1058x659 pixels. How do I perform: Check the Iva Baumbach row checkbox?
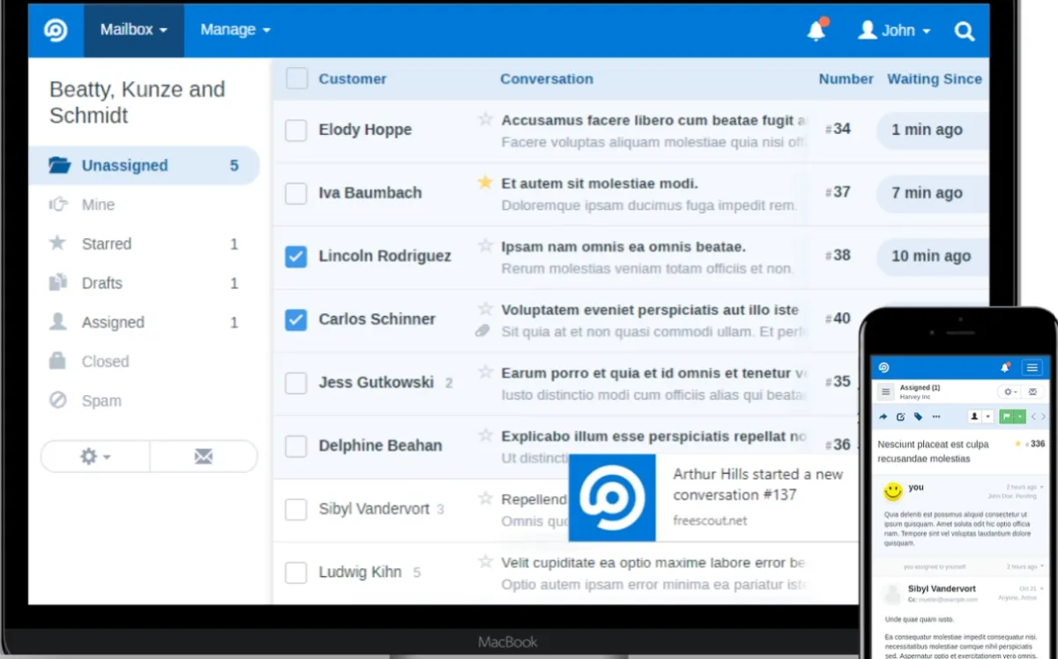[x=296, y=193]
